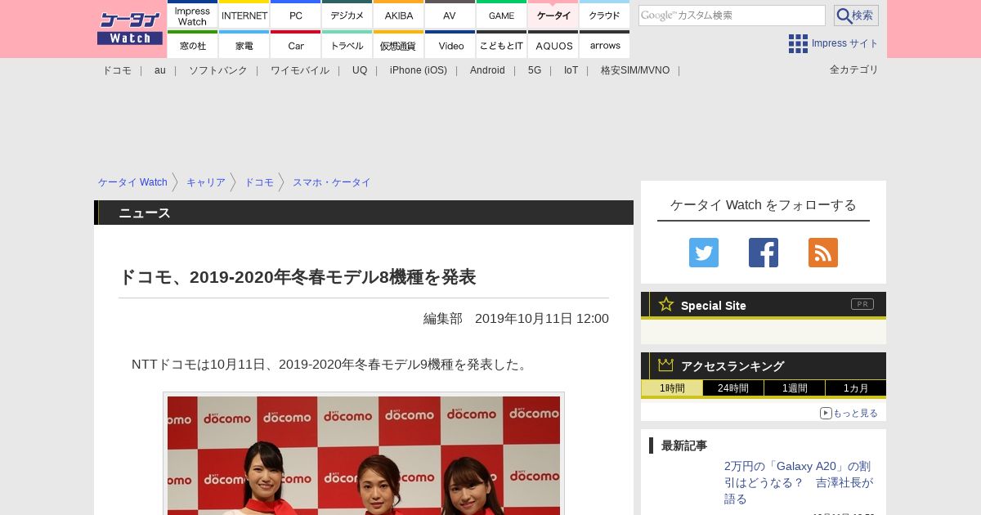Select the 1週間 ranking tab
The width and height of the screenshot is (981, 515).
coord(795,388)
